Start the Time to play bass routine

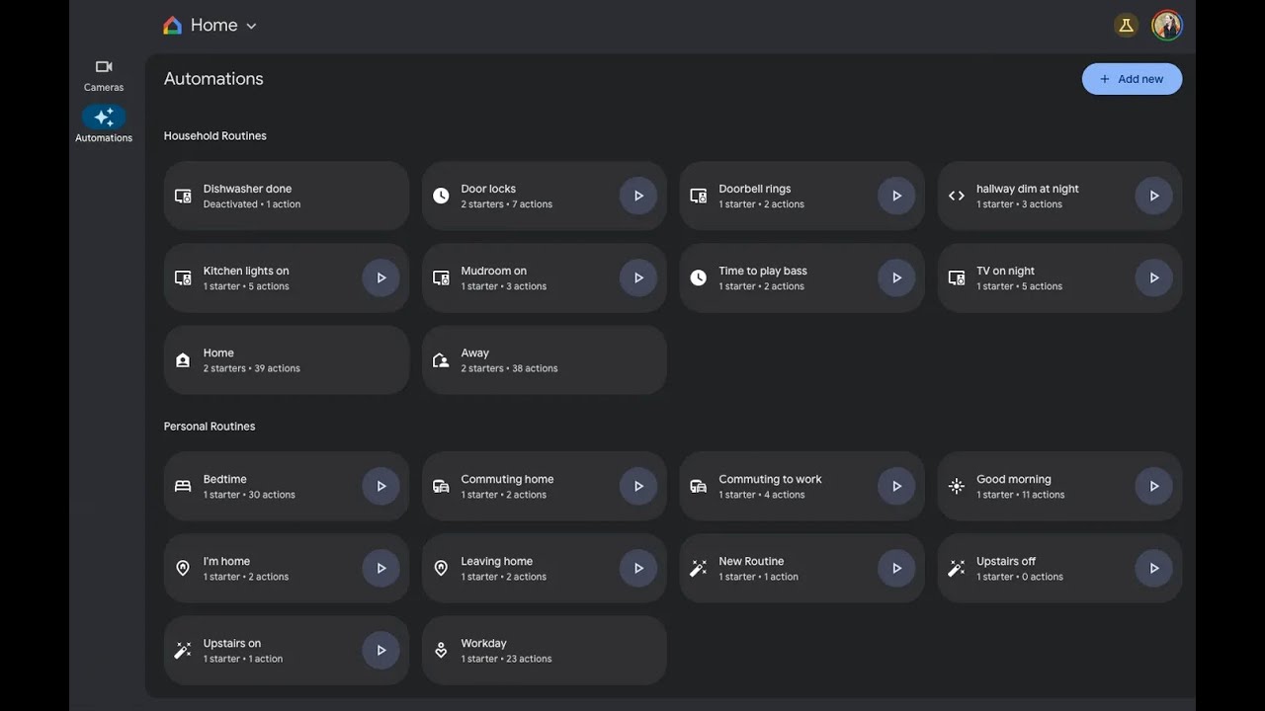click(x=896, y=277)
